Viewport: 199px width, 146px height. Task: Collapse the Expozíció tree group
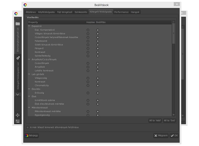(x=29, y=26)
